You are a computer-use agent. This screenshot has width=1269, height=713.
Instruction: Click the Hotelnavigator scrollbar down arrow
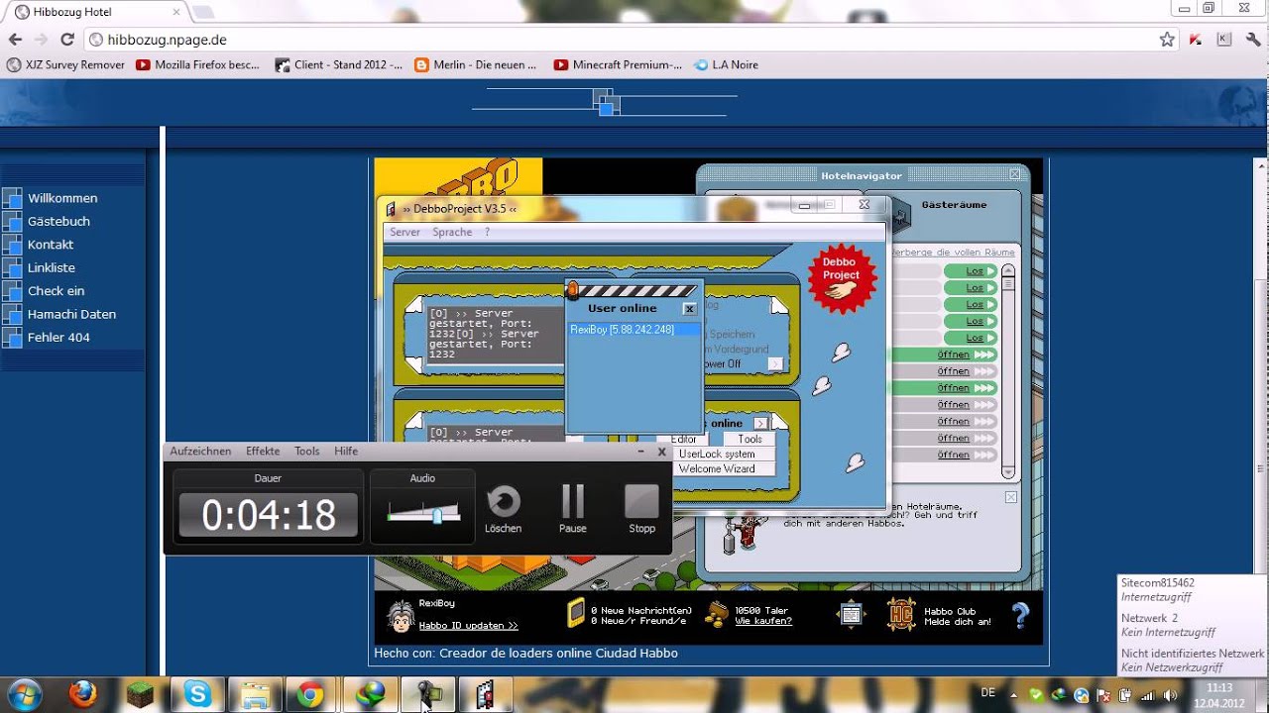pos(1008,471)
